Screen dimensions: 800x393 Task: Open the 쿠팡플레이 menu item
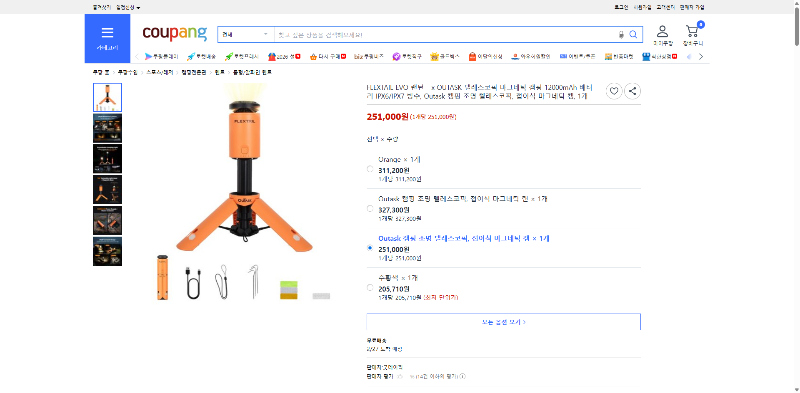pyautogui.click(x=162, y=56)
